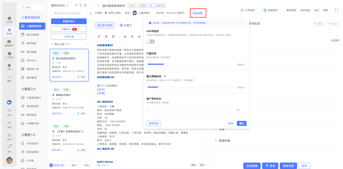This screenshot has width=343, height=169.
Task: Click the 确定 confirm button
Action: point(241,123)
